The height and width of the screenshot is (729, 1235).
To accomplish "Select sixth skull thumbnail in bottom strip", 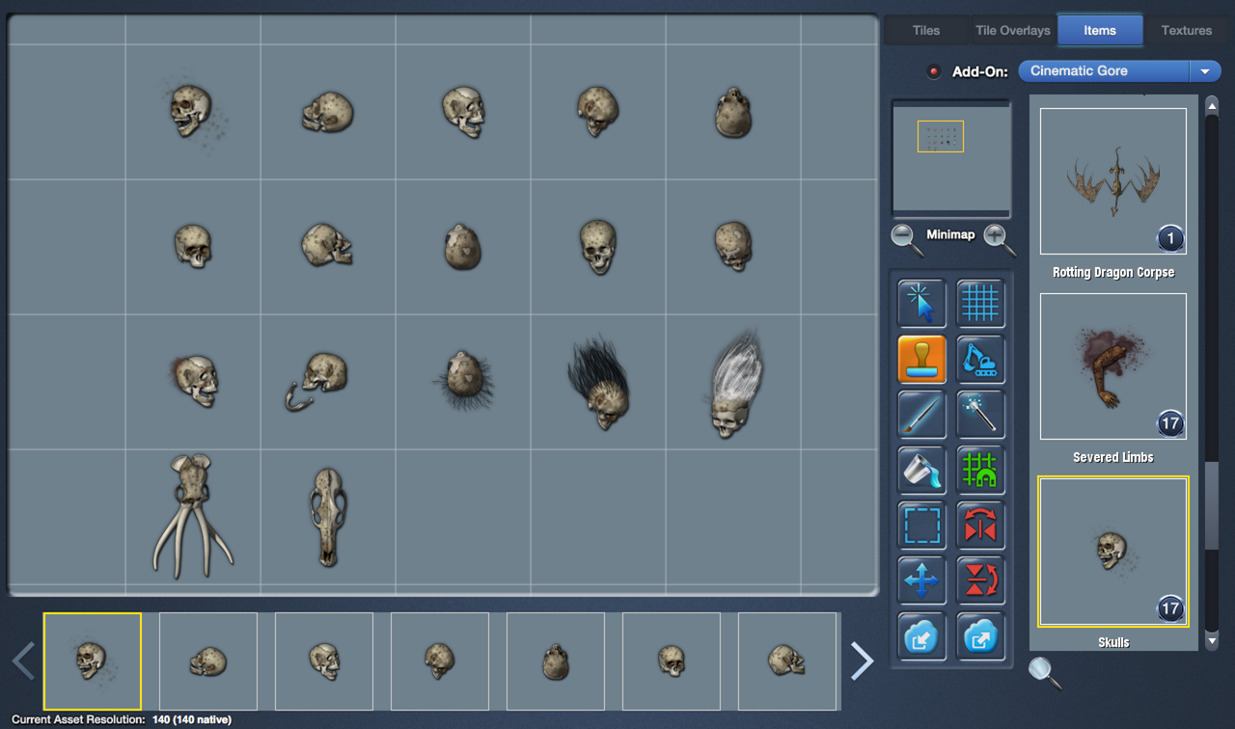I will 672,661.
